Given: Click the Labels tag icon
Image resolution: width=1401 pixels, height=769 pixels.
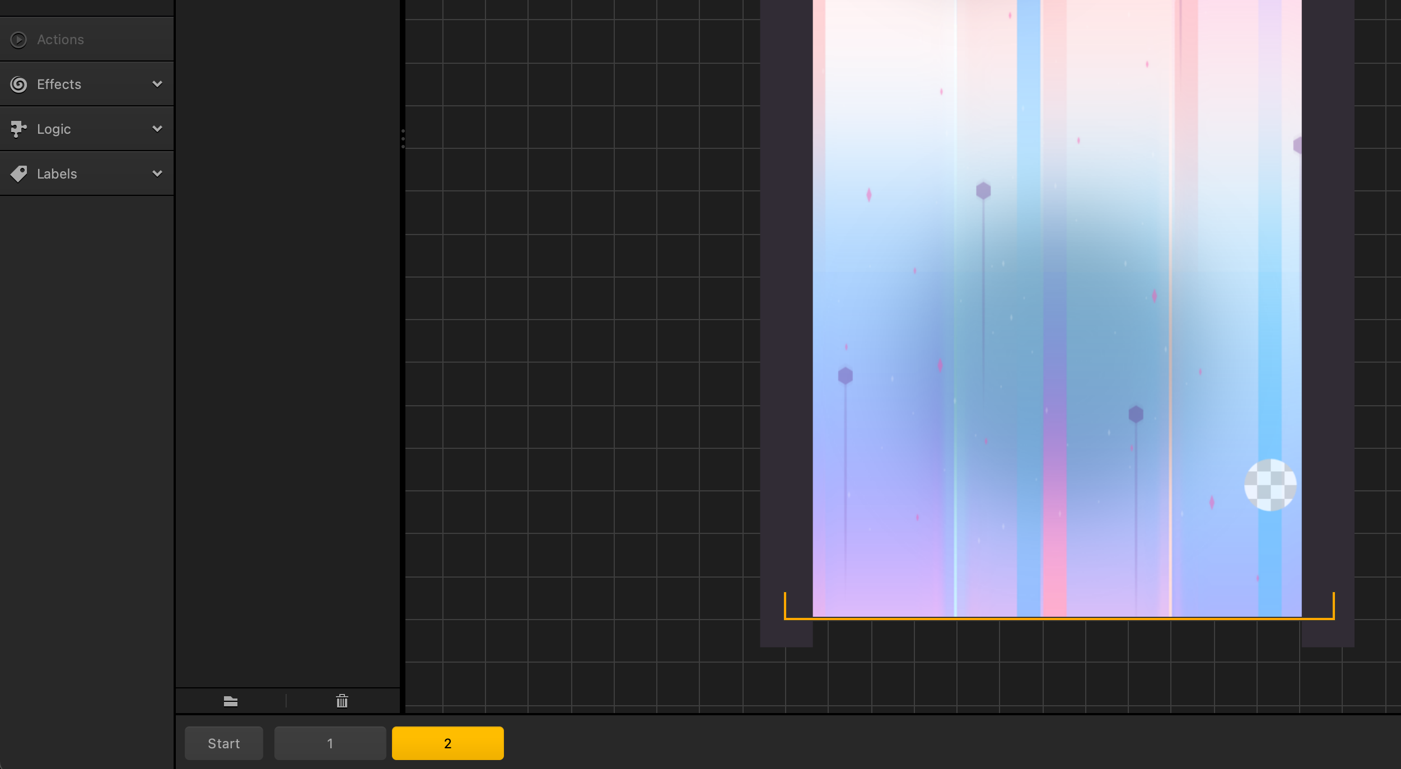Looking at the screenshot, I should [18, 174].
